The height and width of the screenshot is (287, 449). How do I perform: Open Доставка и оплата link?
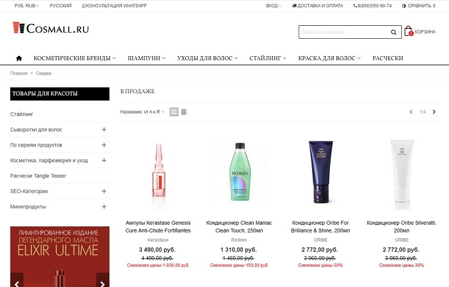coord(317,6)
